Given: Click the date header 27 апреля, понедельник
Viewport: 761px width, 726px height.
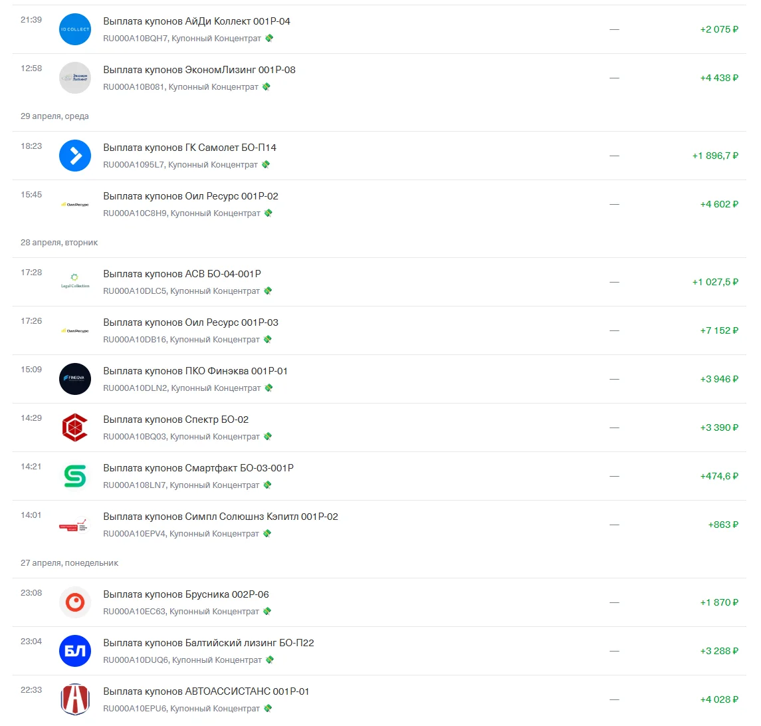Looking at the screenshot, I should [x=69, y=563].
